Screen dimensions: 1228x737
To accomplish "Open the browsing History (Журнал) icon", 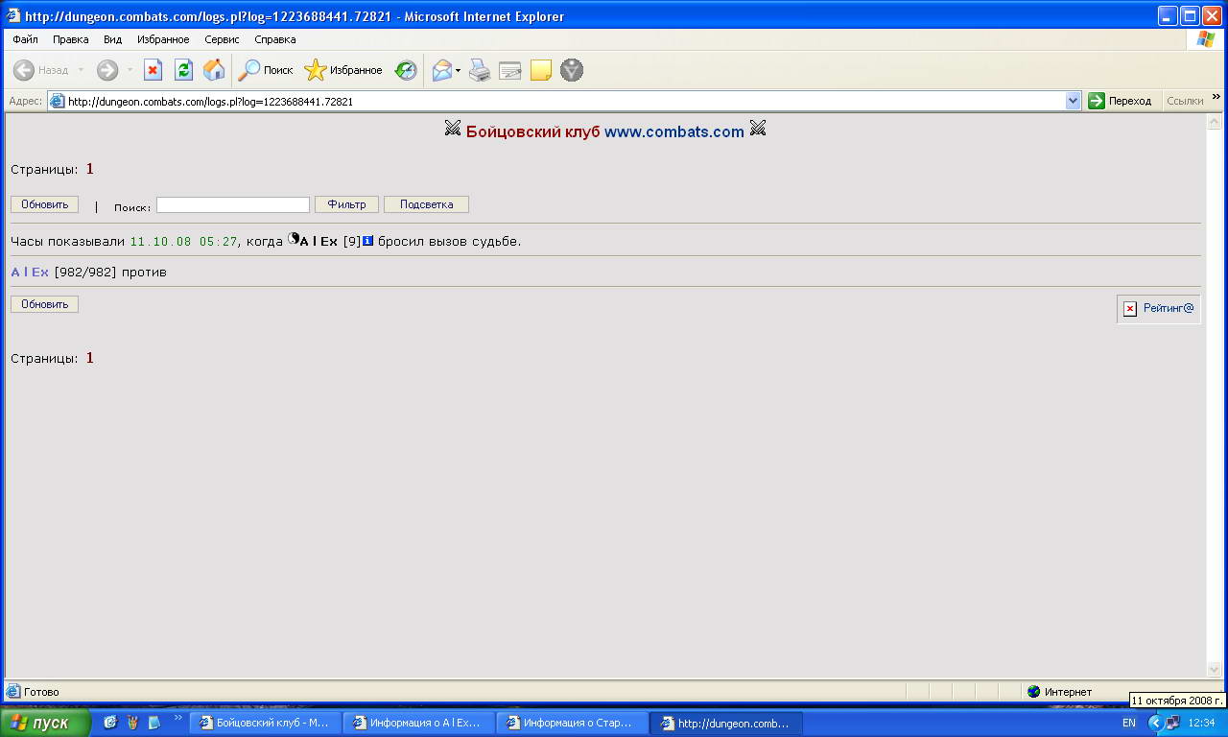I will (x=406, y=70).
